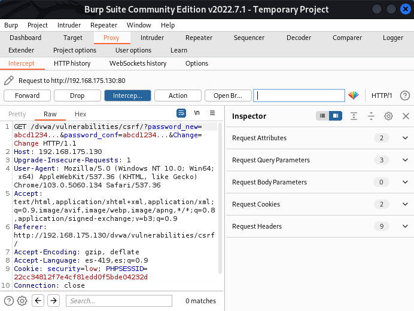Collapse all Inspector sections icon
The width and height of the screenshot is (414, 311).
pyautogui.click(x=371, y=116)
